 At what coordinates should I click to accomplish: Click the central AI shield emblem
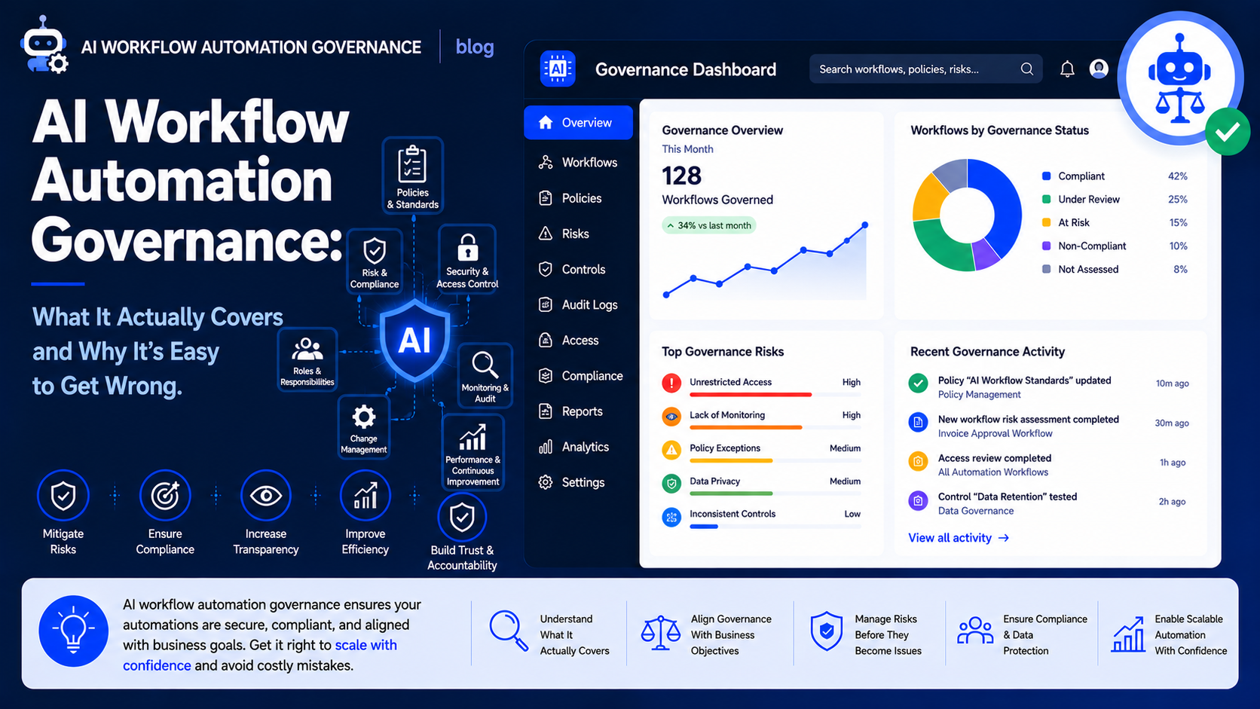click(x=414, y=341)
